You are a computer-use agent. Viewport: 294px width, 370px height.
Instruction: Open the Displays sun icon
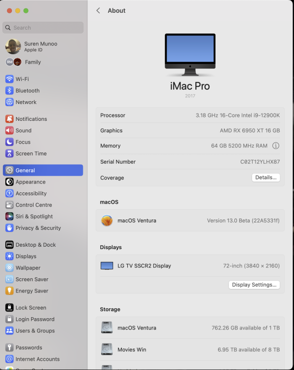(x=9, y=256)
